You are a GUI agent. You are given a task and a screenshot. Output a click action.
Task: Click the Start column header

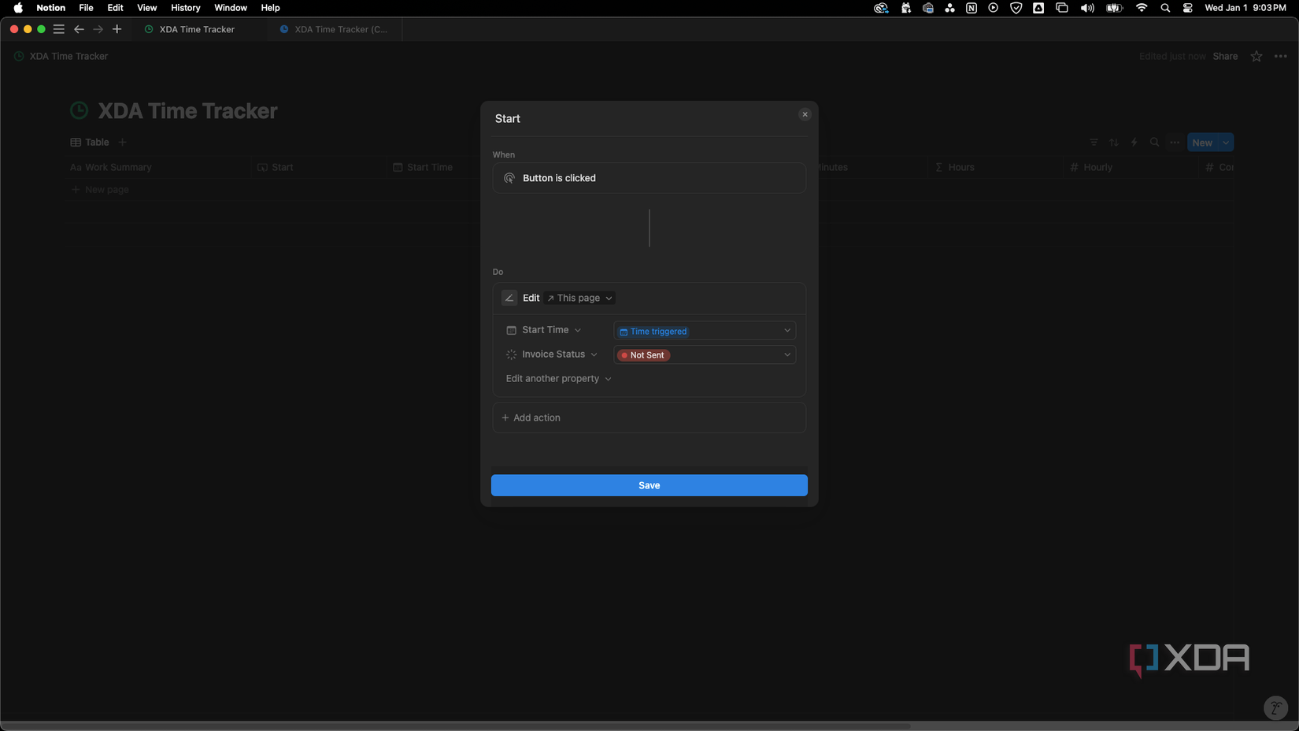[x=319, y=167]
